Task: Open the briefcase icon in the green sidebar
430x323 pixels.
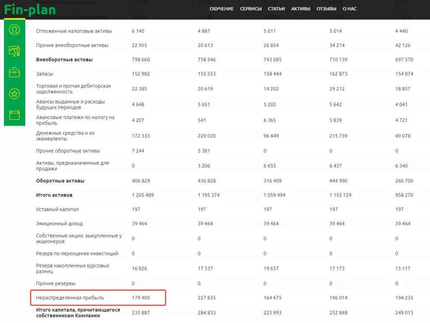Action: coord(14,72)
